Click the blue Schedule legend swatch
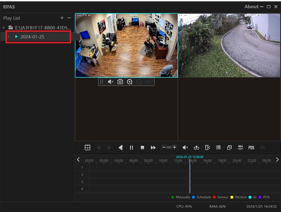Screen dimensions: 281x212 click(x=193, y=197)
